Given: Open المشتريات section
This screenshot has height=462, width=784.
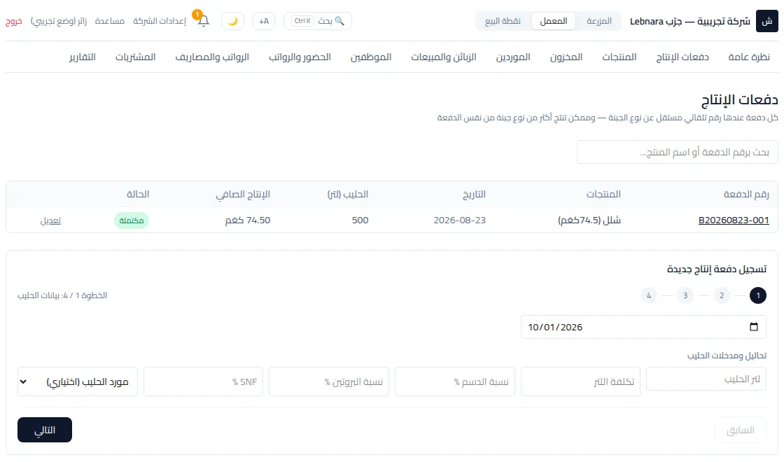Looking at the screenshot, I should 136,57.
